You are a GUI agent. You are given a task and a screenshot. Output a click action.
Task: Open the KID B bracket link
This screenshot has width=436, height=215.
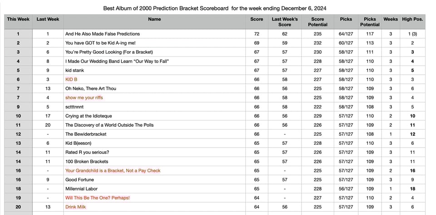click(x=71, y=79)
